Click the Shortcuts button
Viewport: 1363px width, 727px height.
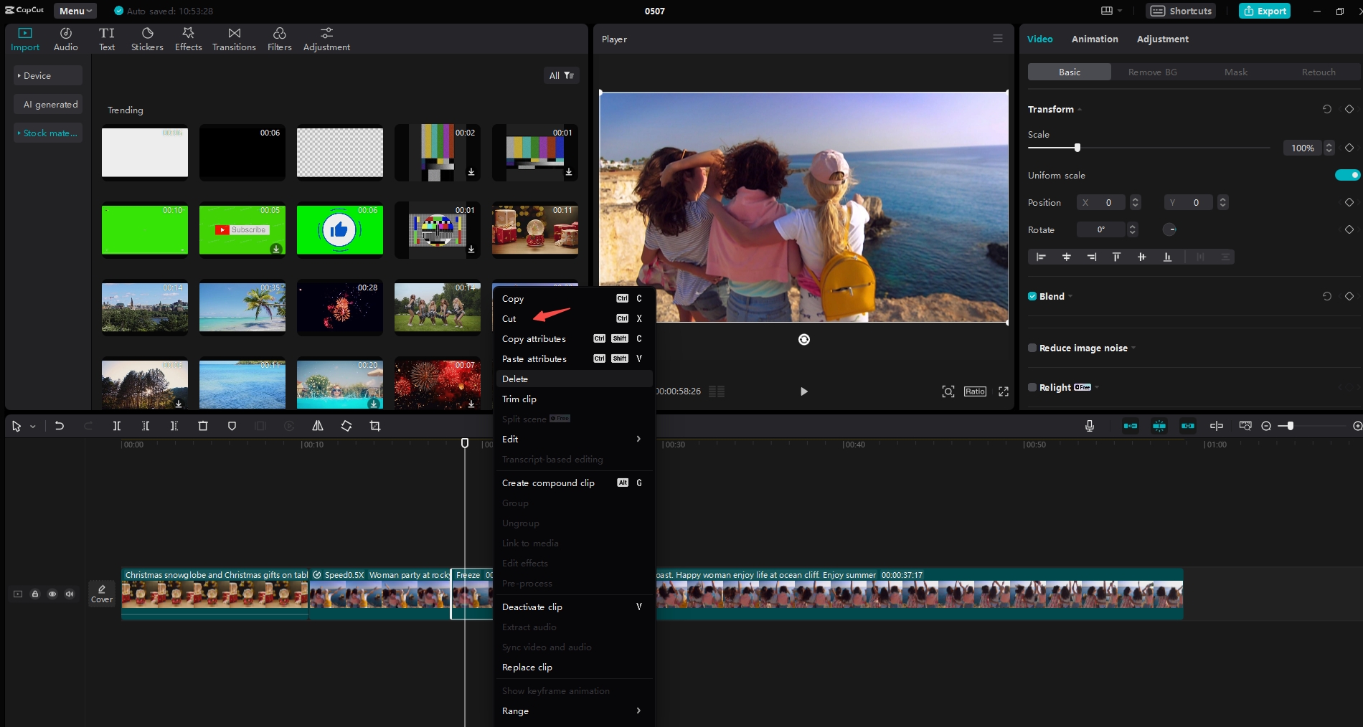1182,11
